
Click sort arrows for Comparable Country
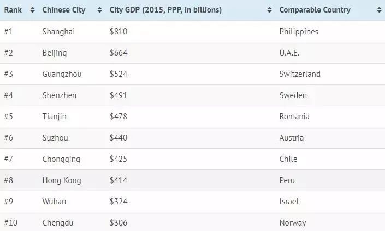tap(379, 10)
